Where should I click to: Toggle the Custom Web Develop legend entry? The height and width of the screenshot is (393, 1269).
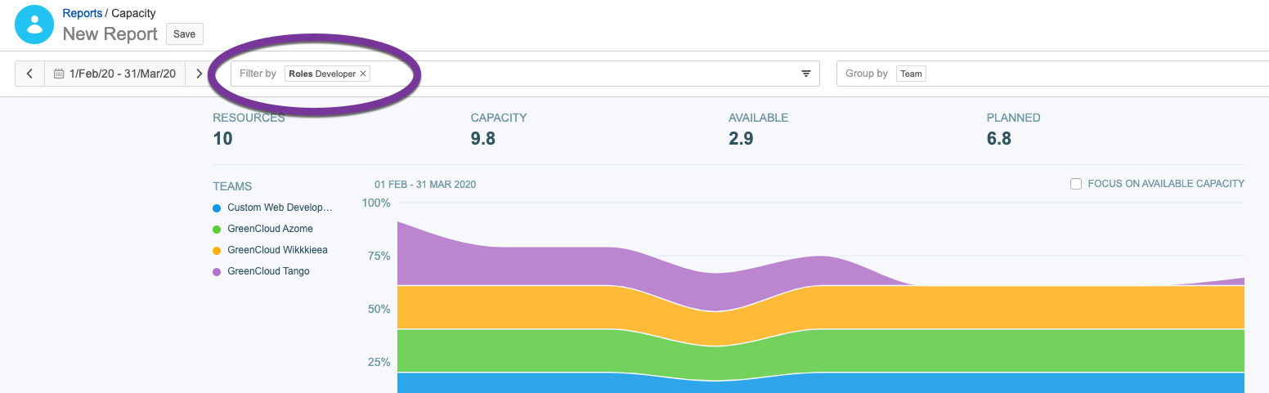(280, 208)
